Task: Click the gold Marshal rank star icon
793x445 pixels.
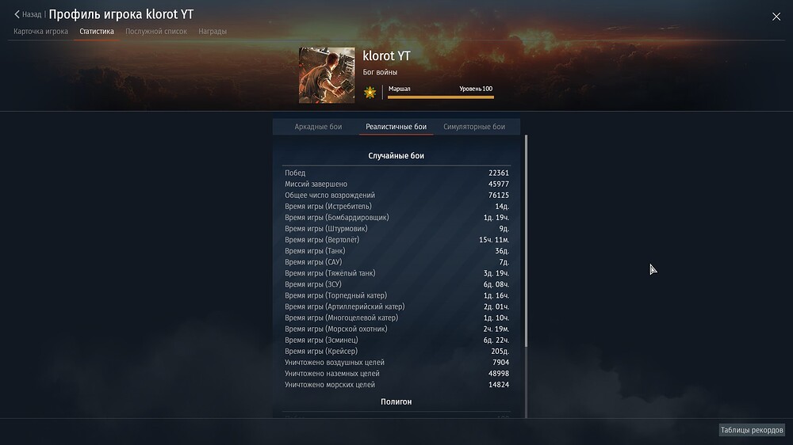Action: coord(370,93)
